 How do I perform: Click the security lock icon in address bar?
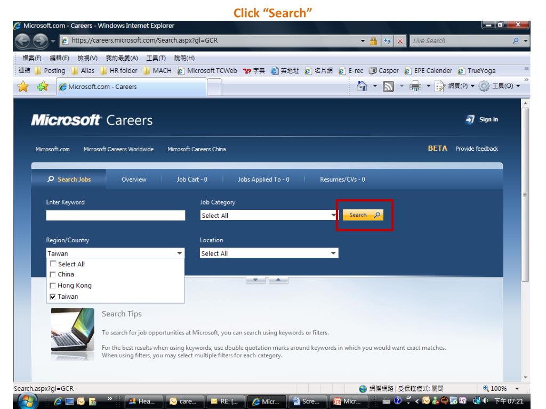coord(373,40)
